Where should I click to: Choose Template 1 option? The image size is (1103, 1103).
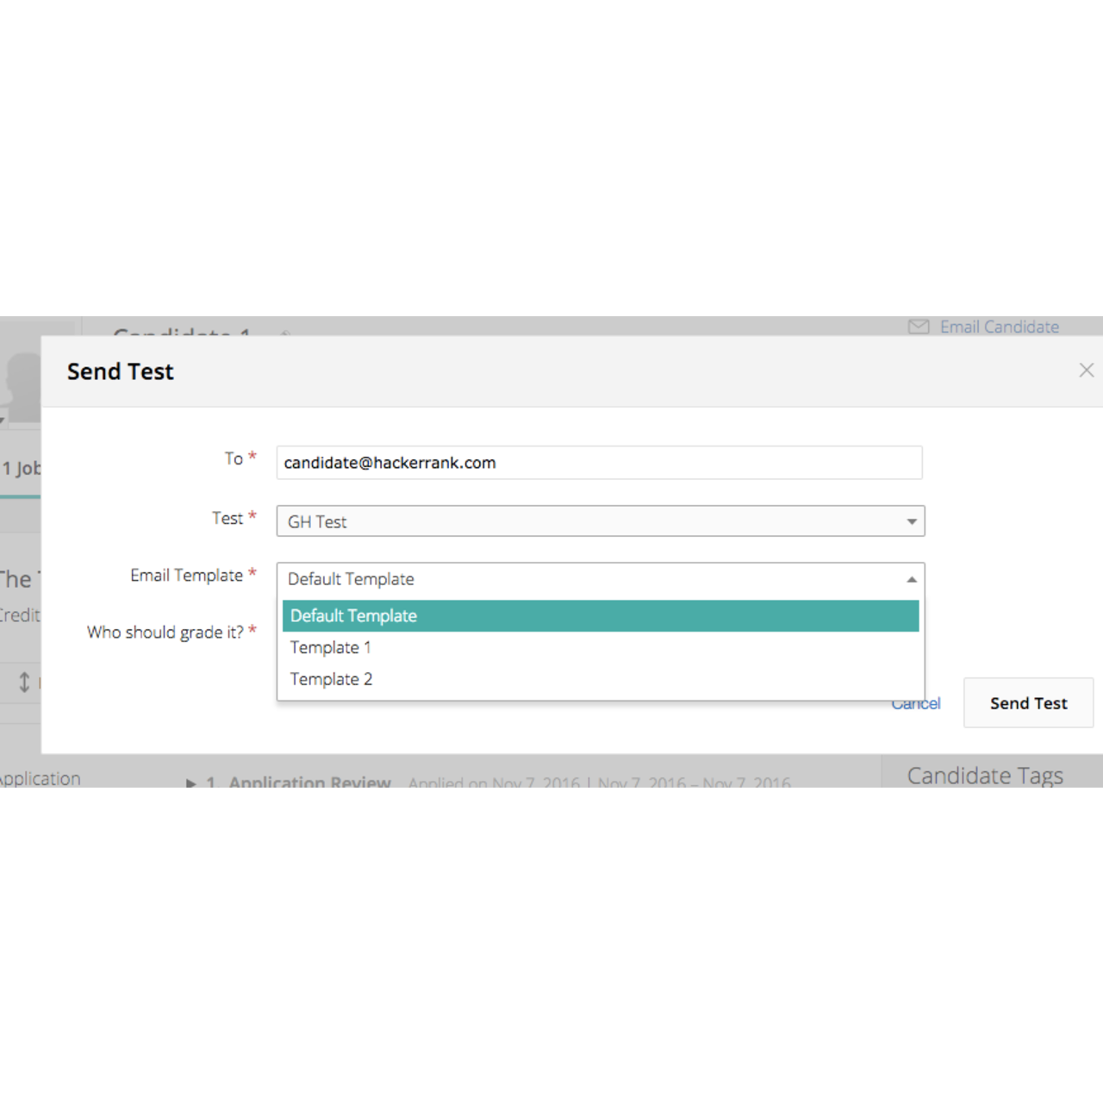601,648
